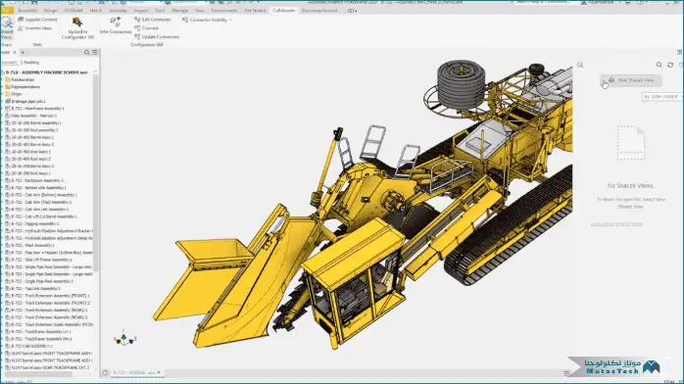
Task: Select the Edit Connector command
Action: point(153,20)
